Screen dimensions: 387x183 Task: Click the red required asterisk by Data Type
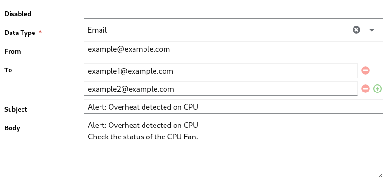tap(40, 32)
